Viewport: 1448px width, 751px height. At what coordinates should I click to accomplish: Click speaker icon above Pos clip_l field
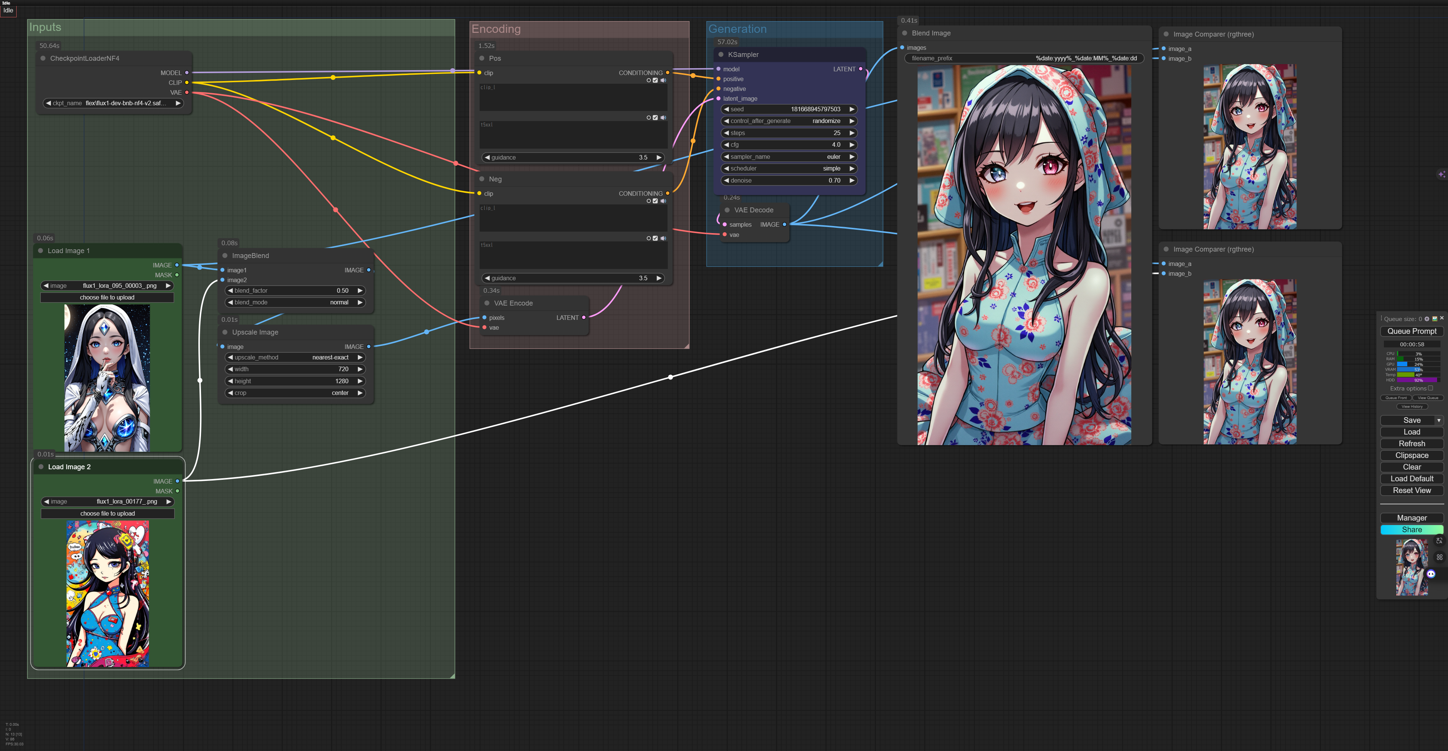click(663, 80)
